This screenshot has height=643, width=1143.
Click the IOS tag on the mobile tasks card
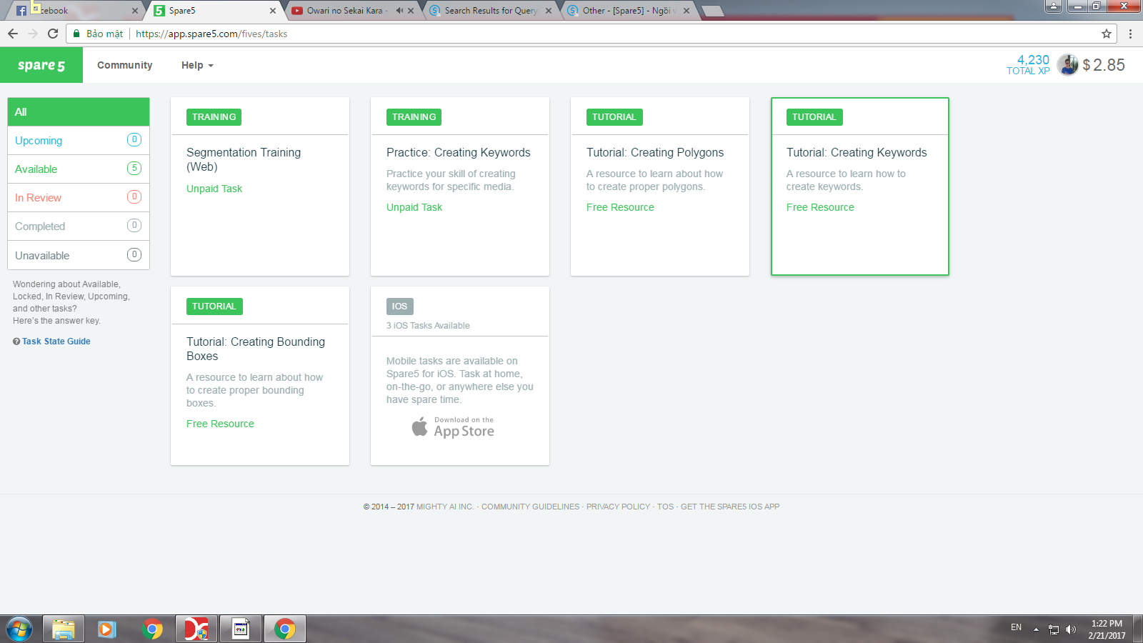pyautogui.click(x=399, y=306)
